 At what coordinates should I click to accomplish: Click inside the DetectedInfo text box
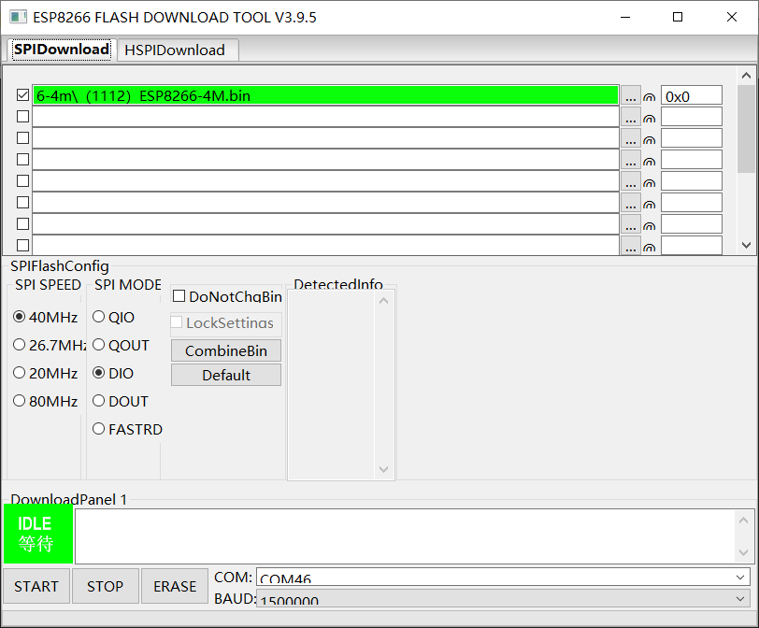point(332,385)
